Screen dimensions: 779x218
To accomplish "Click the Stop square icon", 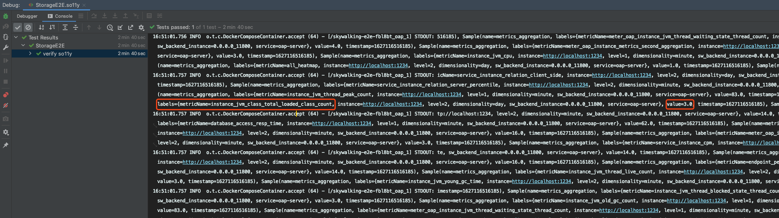I will click(6, 82).
